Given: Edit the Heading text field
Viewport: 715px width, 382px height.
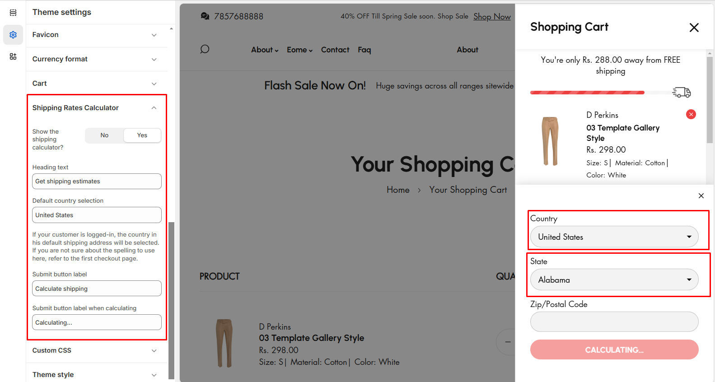Looking at the screenshot, I should point(97,182).
